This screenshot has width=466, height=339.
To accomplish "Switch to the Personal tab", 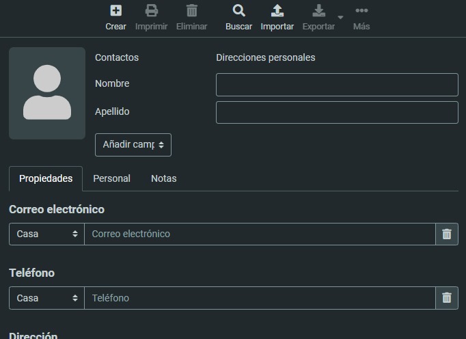I will click(111, 178).
